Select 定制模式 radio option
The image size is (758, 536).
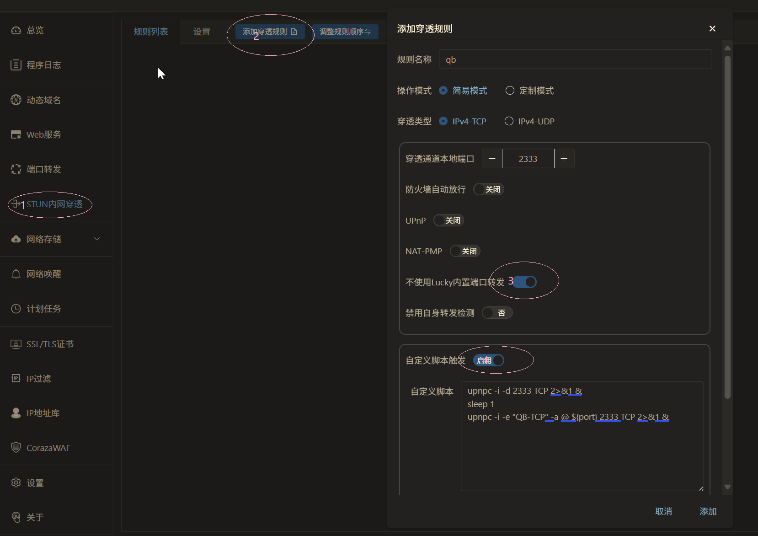(x=529, y=91)
